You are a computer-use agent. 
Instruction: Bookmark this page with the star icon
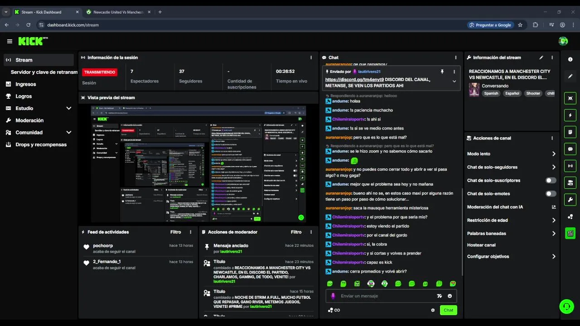point(520,25)
